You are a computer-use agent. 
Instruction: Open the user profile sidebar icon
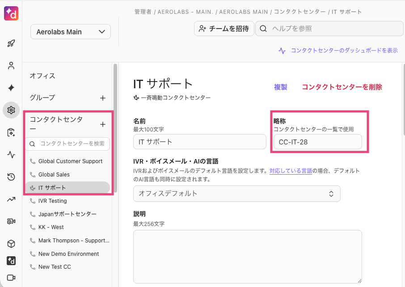point(11,66)
